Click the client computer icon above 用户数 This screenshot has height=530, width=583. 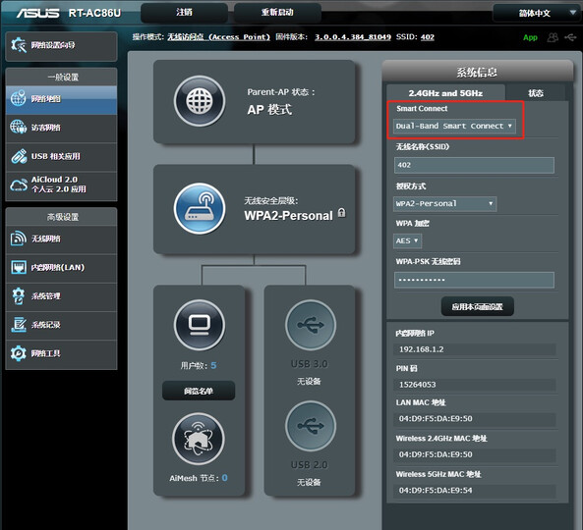pos(200,325)
